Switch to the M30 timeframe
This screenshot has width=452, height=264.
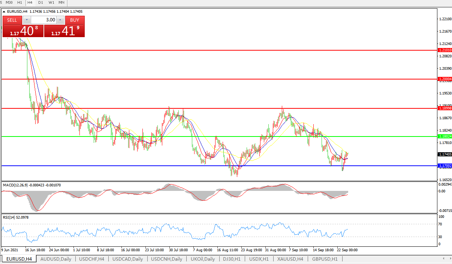click(9, 2)
